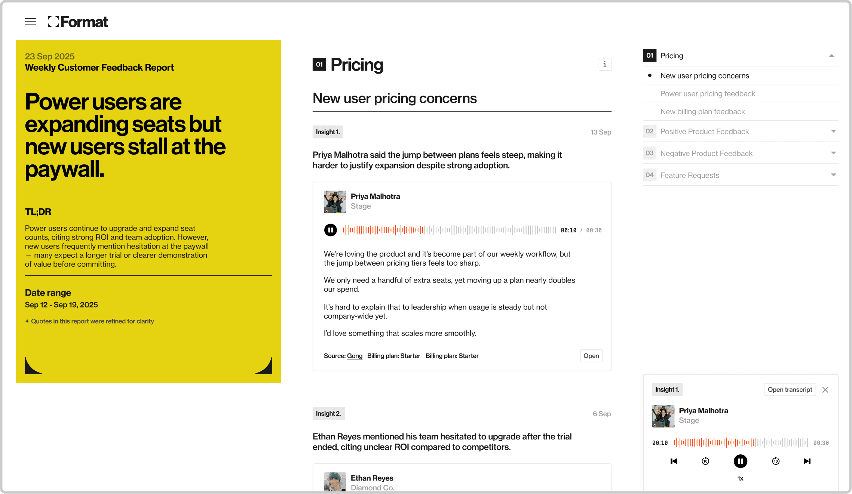
Task: Skip to next track in mini player
Action: (x=807, y=461)
